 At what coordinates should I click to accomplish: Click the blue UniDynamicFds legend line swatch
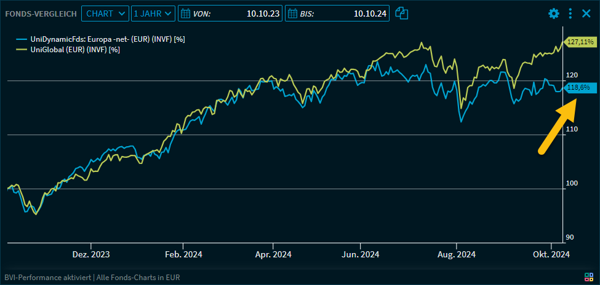pyautogui.click(x=21, y=39)
